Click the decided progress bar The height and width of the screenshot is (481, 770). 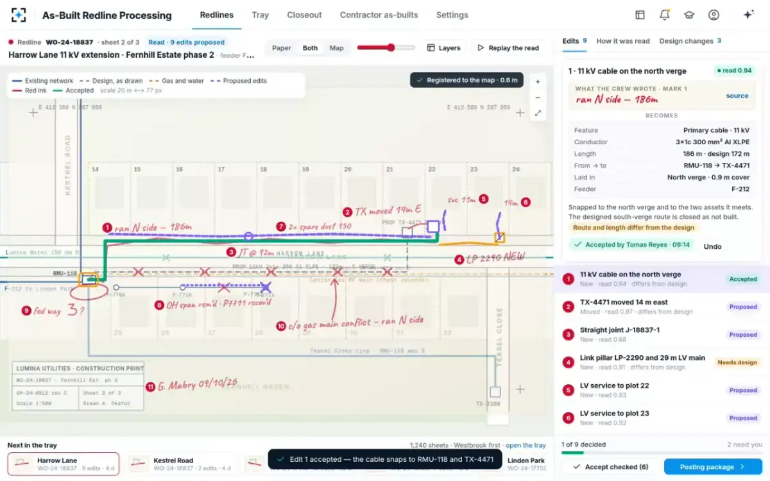662,453
